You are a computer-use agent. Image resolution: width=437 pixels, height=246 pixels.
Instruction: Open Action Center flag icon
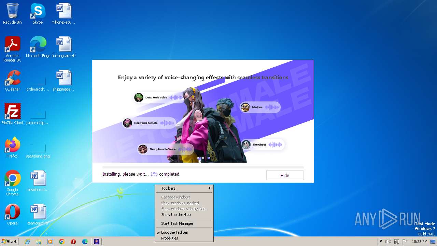click(x=405, y=242)
